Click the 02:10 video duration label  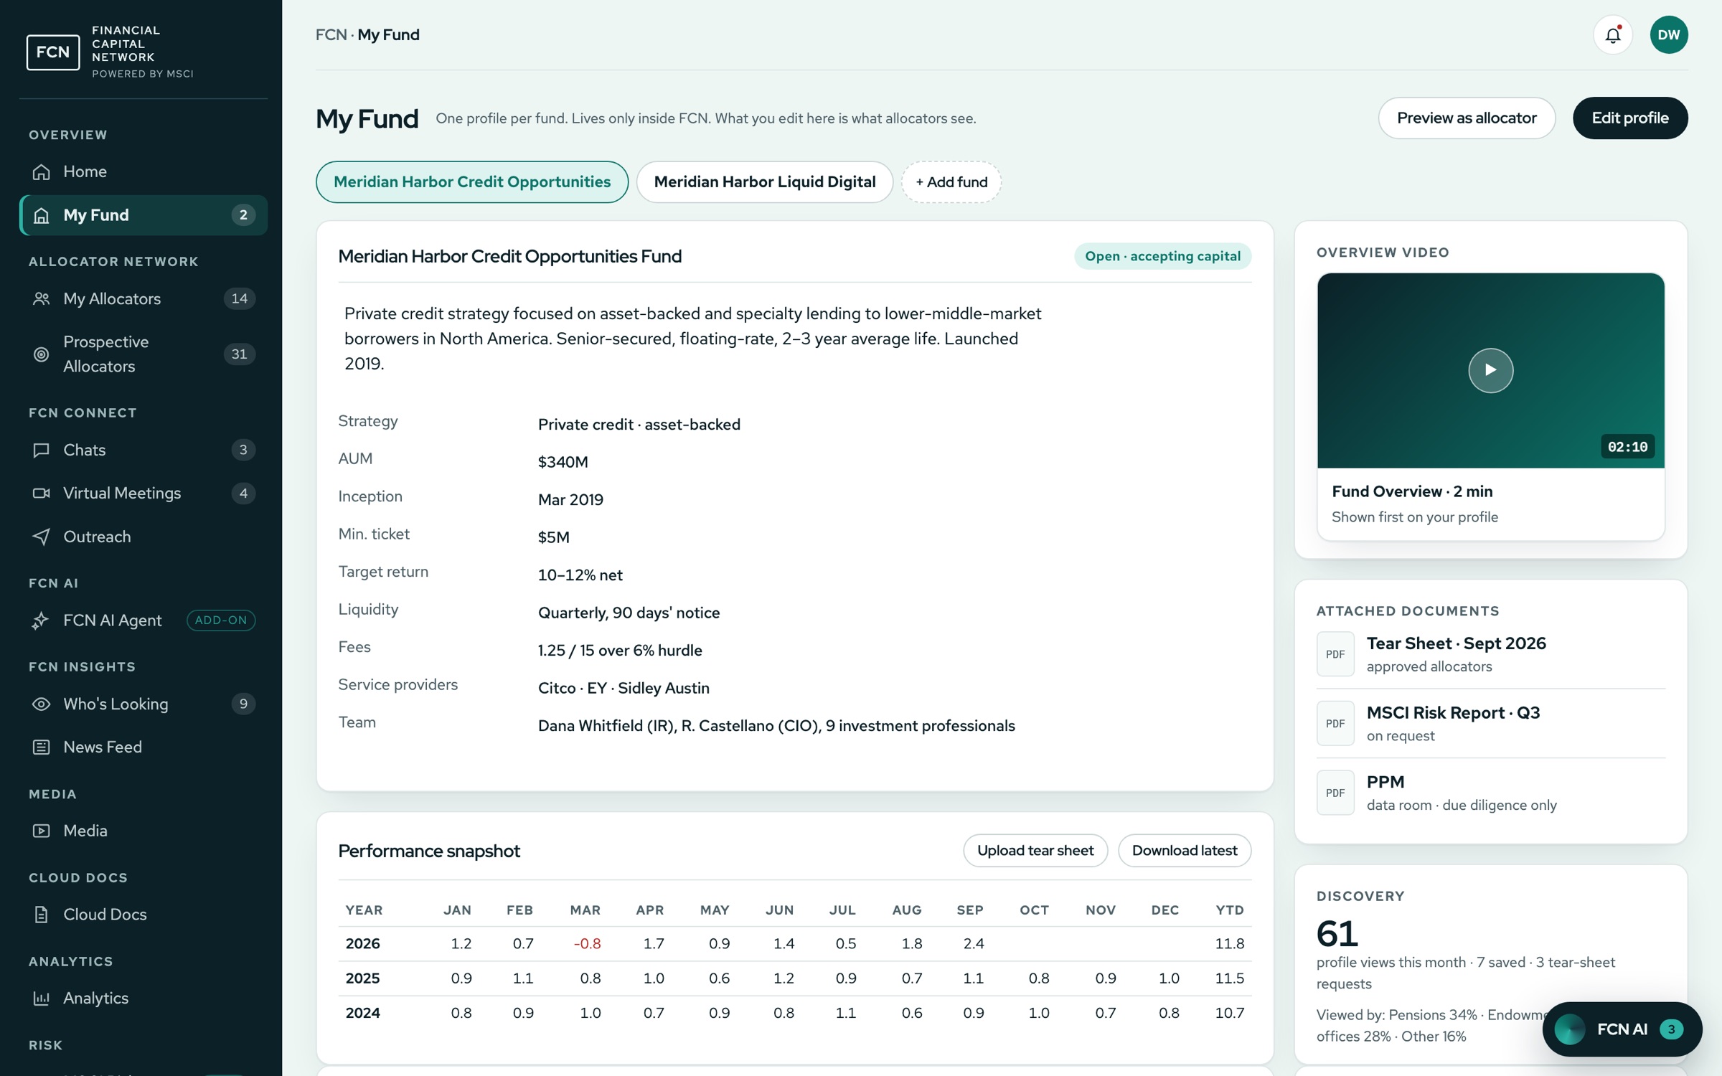click(1627, 447)
